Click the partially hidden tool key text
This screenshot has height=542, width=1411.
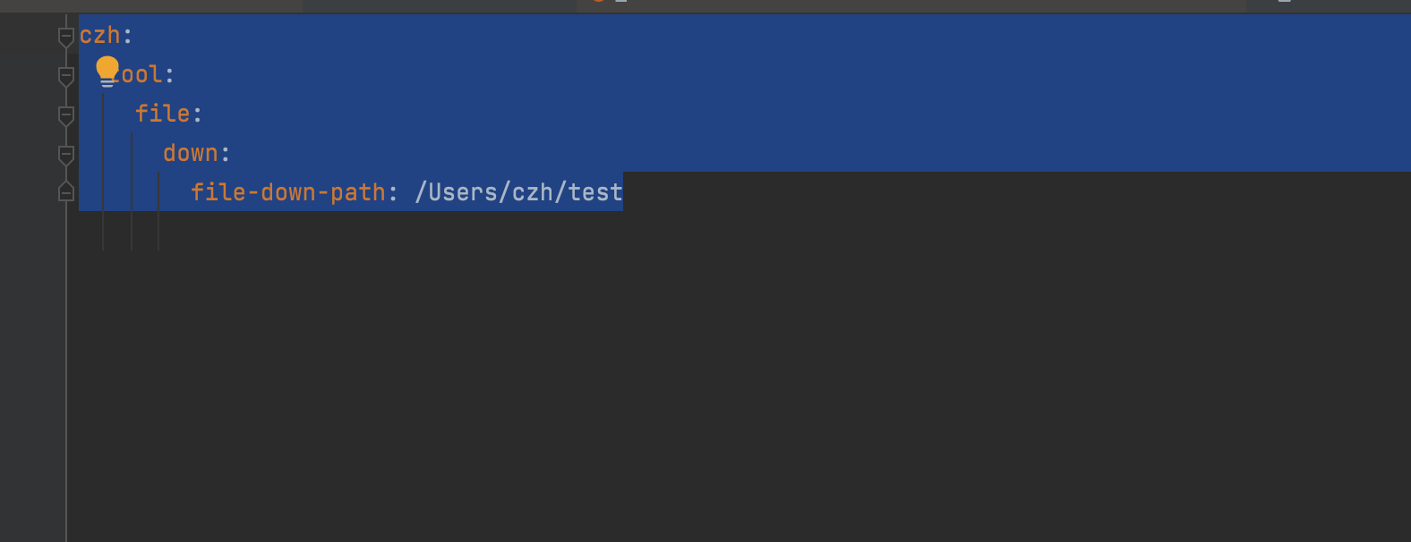click(141, 75)
